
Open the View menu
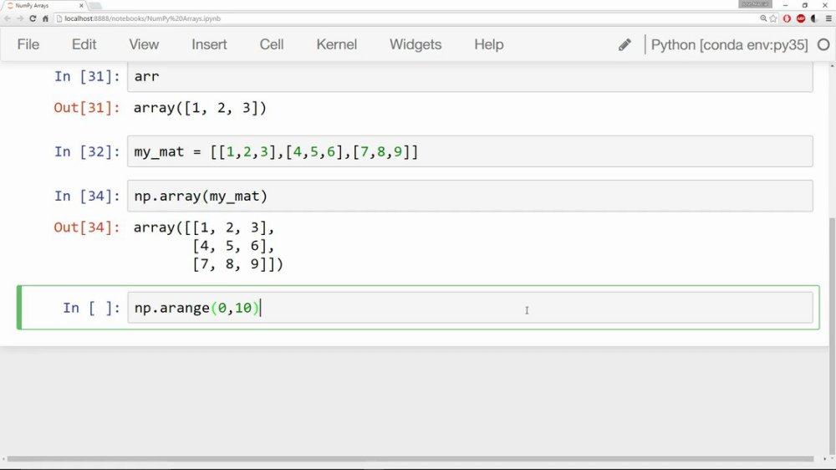(x=144, y=44)
